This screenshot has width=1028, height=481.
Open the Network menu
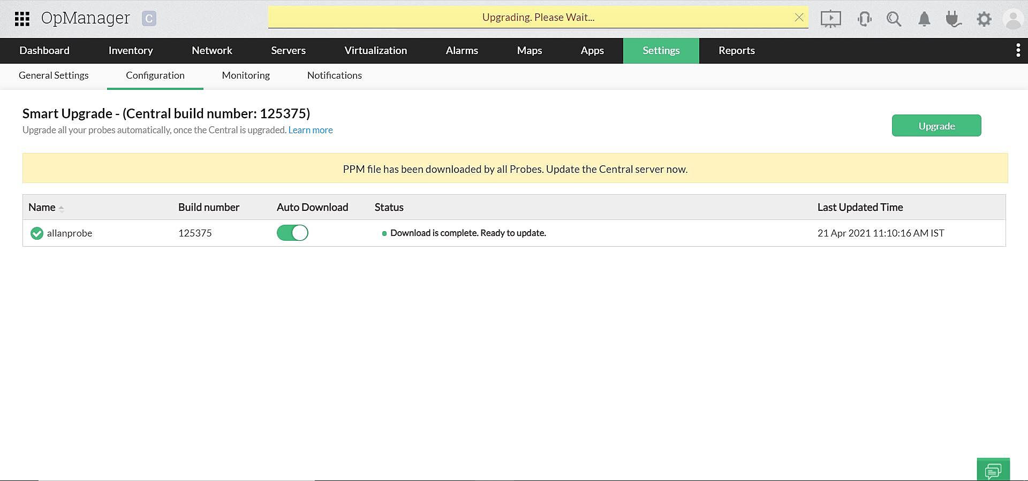(x=212, y=50)
